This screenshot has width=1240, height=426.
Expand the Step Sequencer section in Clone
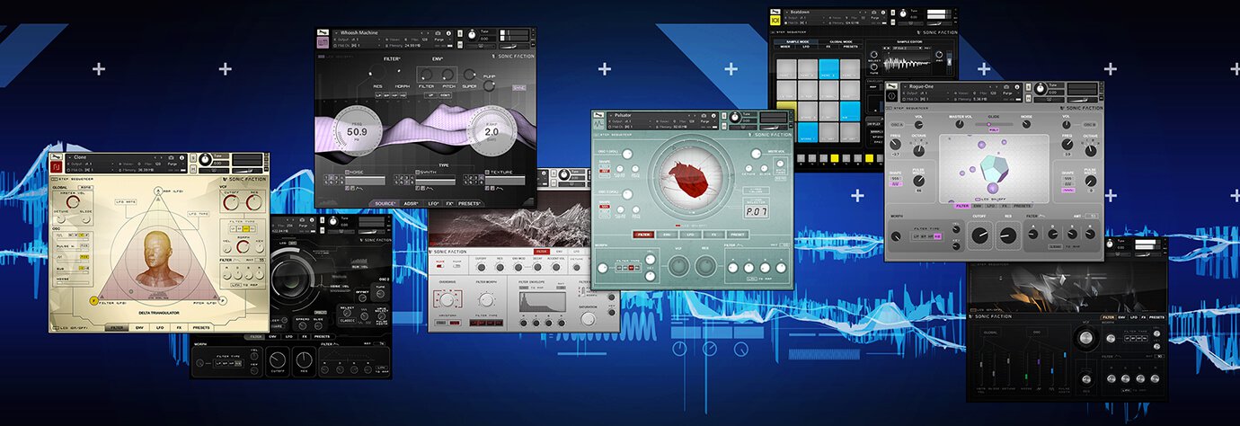(x=73, y=180)
